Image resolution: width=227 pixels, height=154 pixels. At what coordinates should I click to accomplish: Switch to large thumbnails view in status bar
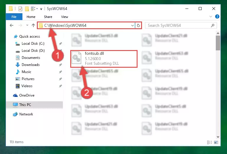(x=216, y=142)
